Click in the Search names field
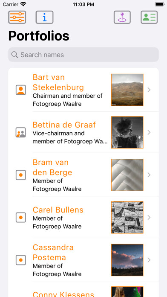This screenshot has width=167, height=297. tap(83, 55)
